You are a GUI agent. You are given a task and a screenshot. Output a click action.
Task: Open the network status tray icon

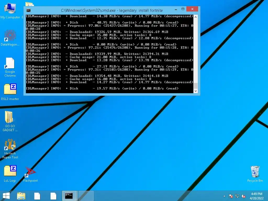point(237,196)
